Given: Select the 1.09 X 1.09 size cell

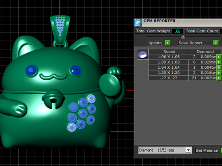Looking at the screenshot, I should pyautogui.click(x=168, y=62).
